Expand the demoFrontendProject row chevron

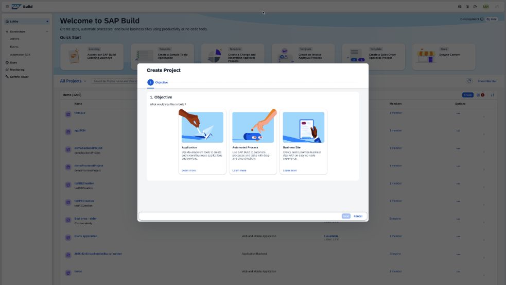coord(484,170)
